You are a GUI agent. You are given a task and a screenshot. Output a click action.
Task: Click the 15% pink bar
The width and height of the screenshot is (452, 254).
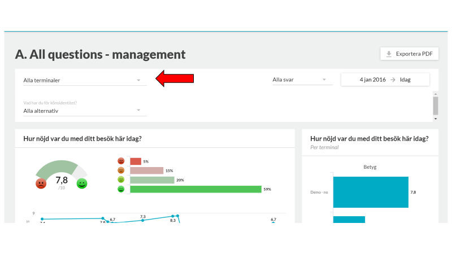click(x=147, y=170)
